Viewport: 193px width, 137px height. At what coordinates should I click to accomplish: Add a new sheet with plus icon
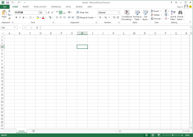pos(33,131)
